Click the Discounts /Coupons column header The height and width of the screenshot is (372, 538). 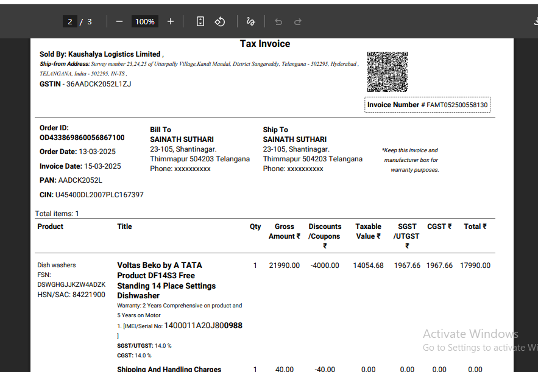tap(325, 236)
